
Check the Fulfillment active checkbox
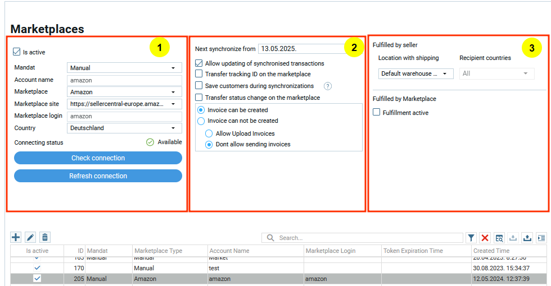pos(377,113)
